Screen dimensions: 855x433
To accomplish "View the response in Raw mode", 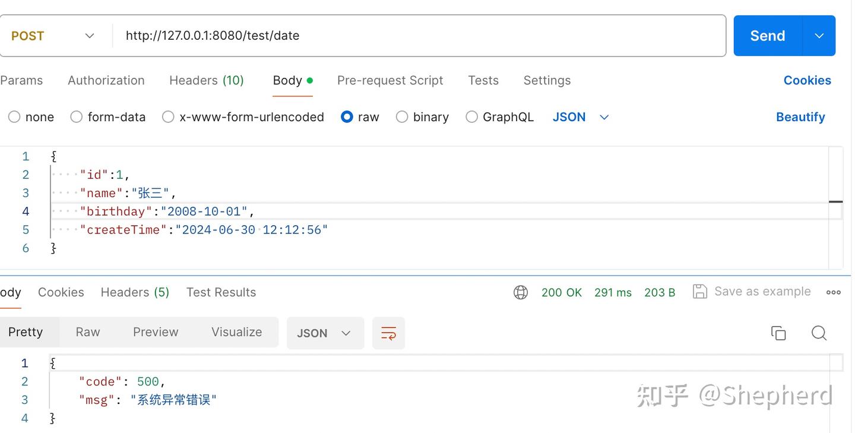I will pos(87,331).
